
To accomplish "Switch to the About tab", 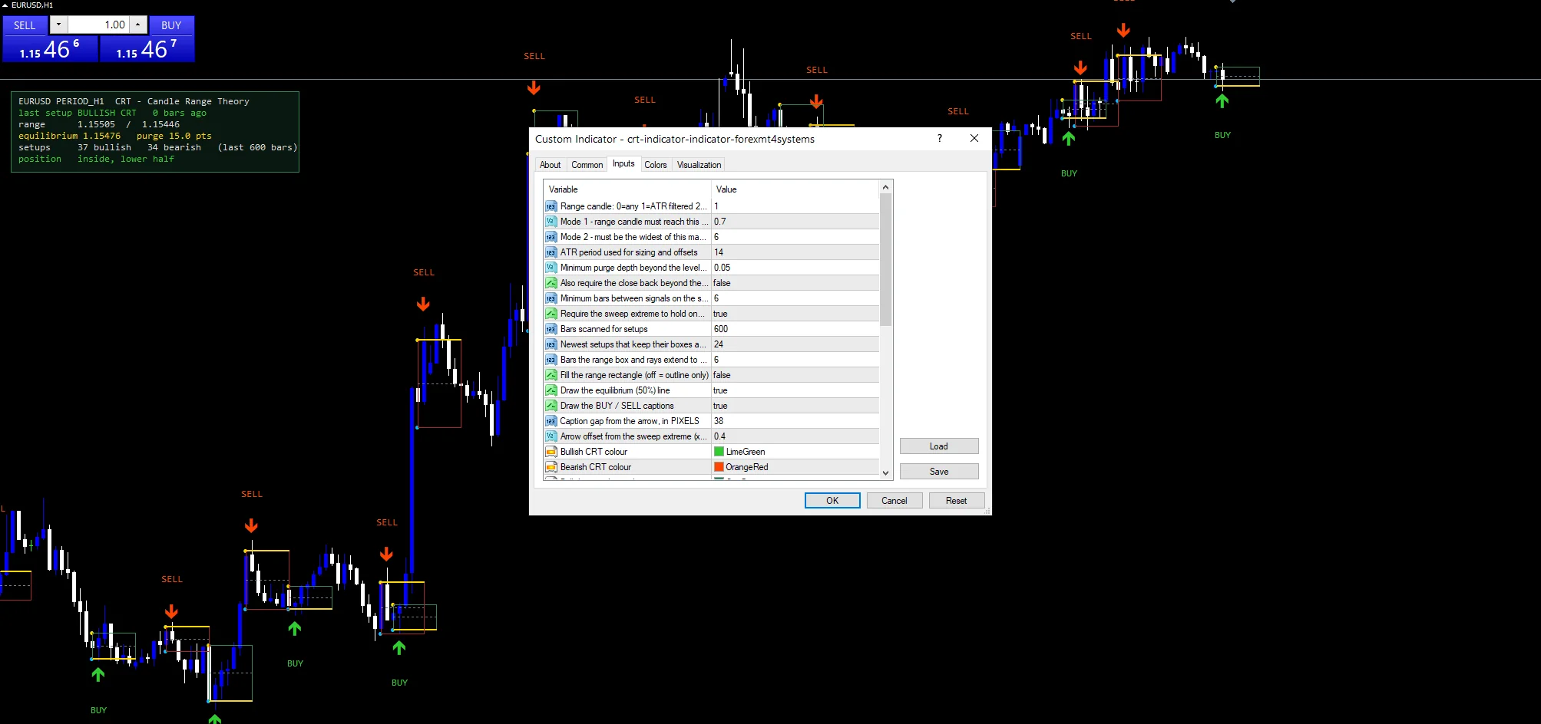I will pyautogui.click(x=550, y=165).
